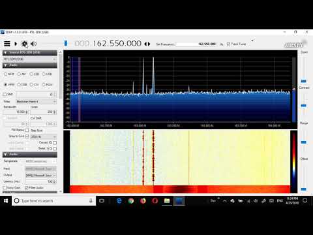Click the Latency (ms) spinner
The height and width of the screenshot is (235, 313).
click(x=41, y=181)
